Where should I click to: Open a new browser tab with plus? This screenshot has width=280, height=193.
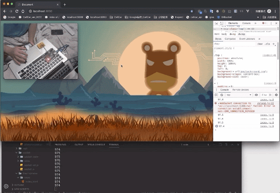[x=65, y=5]
